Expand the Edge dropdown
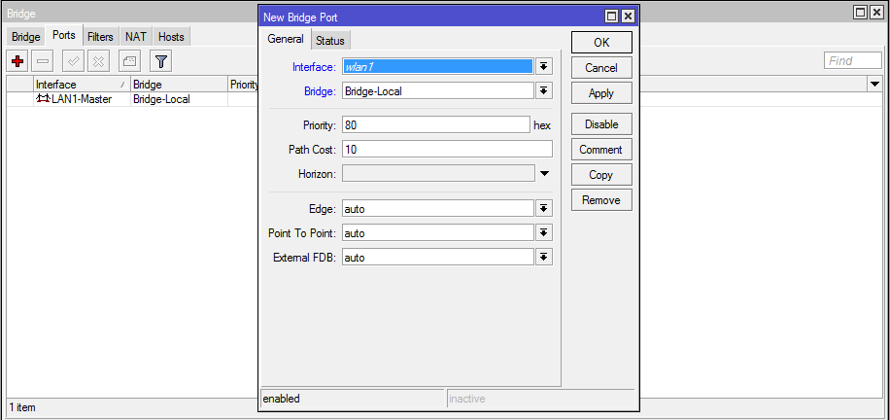890x420 pixels. [544, 208]
